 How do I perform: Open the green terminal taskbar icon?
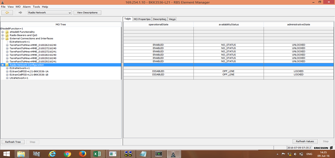pos(158,154)
